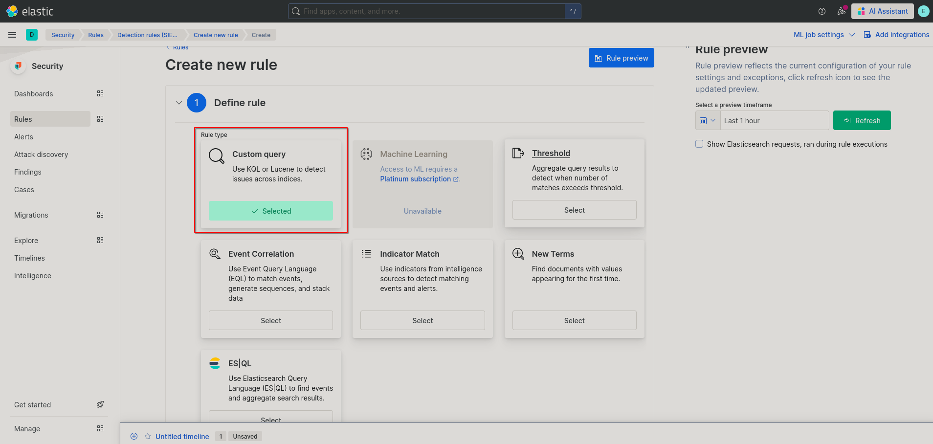The image size is (933, 444).
Task: Click Detection rules (SIE... breadcrumb
Action: tap(147, 35)
